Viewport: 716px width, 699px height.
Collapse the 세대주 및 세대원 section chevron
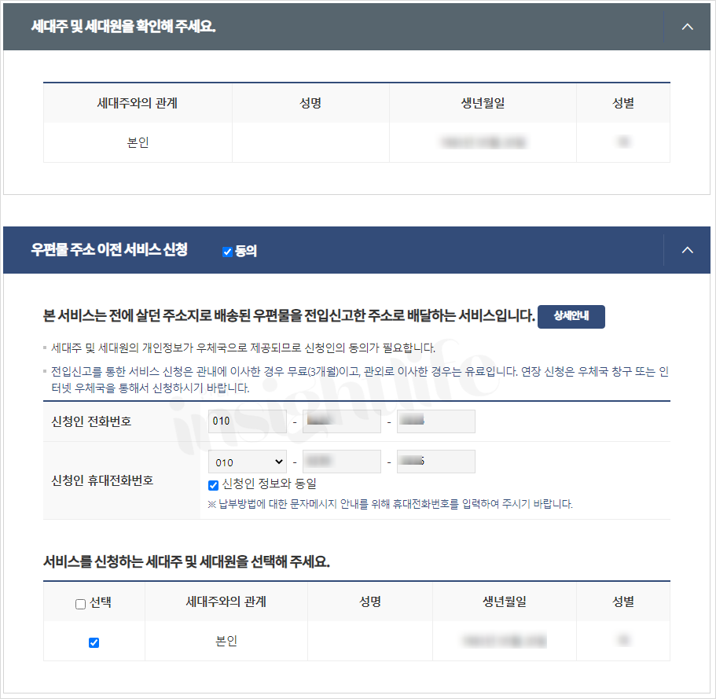click(x=687, y=26)
